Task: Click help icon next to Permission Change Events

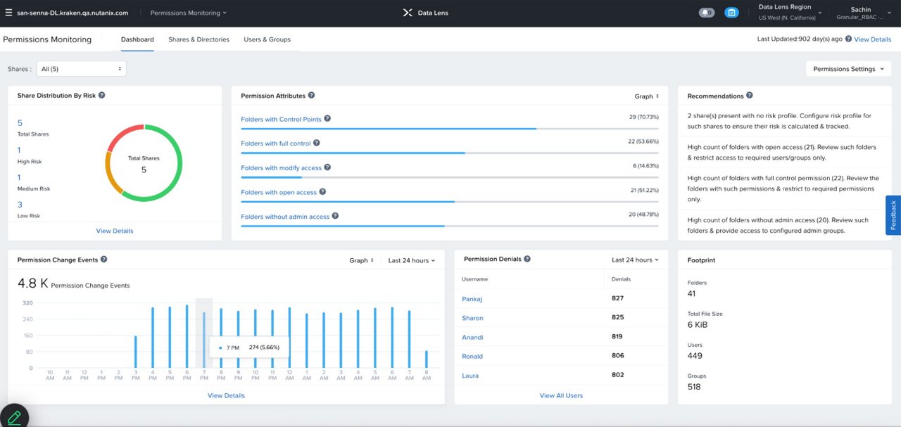Action: tap(104, 260)
